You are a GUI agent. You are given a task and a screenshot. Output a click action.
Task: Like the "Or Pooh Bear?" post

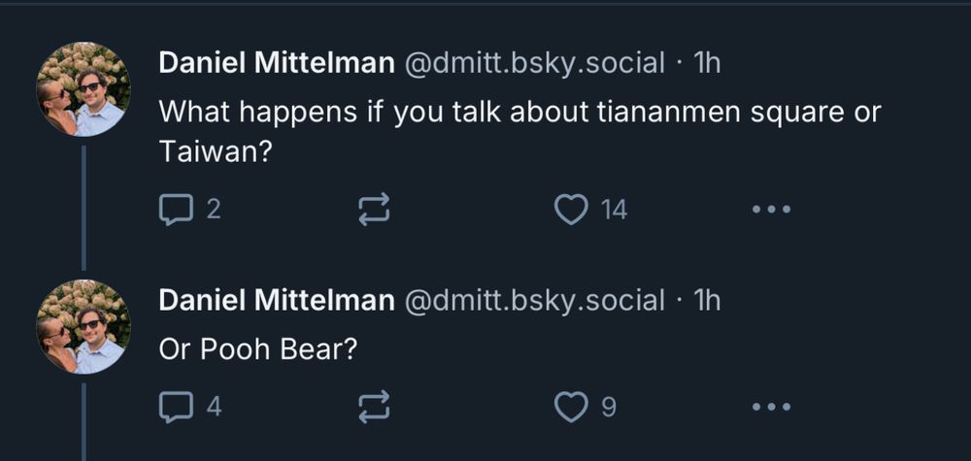click(x=571, y=406)
